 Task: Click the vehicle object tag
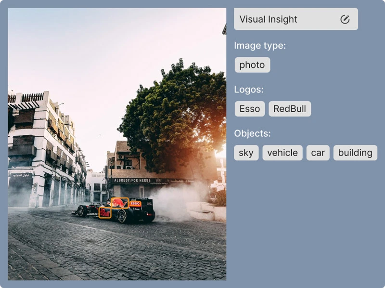(x=282, y=153)
